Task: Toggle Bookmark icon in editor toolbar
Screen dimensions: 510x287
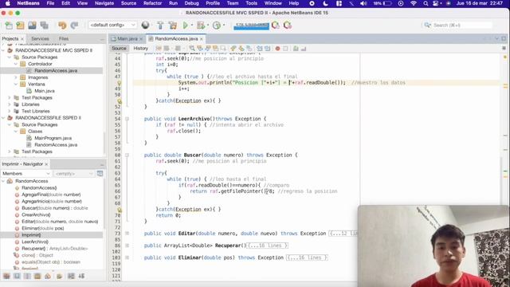Action: [249, 49]
